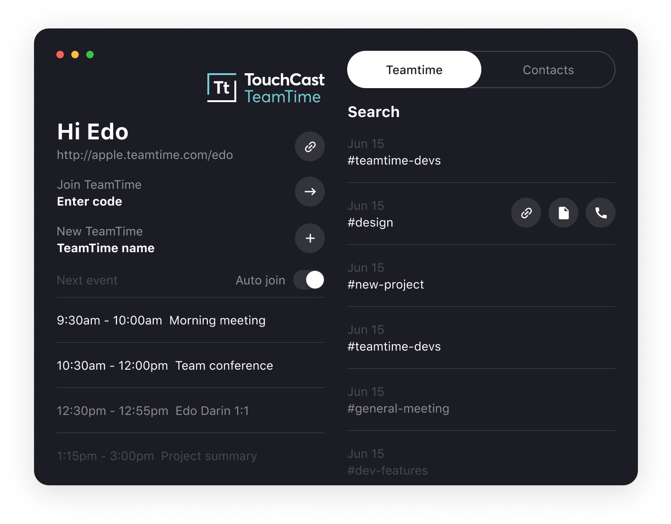
Task: Toggle the Auto join switch
Action: point(309,280)
